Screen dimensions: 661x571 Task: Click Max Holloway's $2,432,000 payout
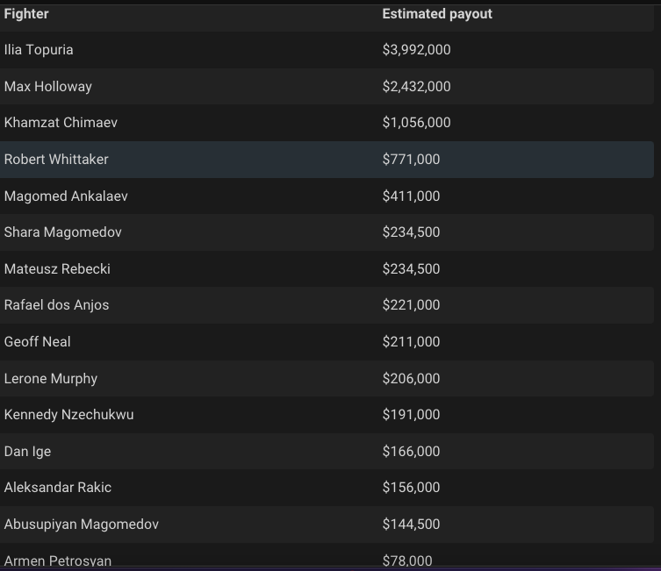point(416,87)
